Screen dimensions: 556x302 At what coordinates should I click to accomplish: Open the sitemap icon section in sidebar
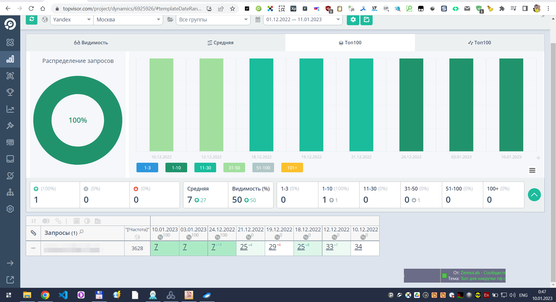(x=10, y=192)
